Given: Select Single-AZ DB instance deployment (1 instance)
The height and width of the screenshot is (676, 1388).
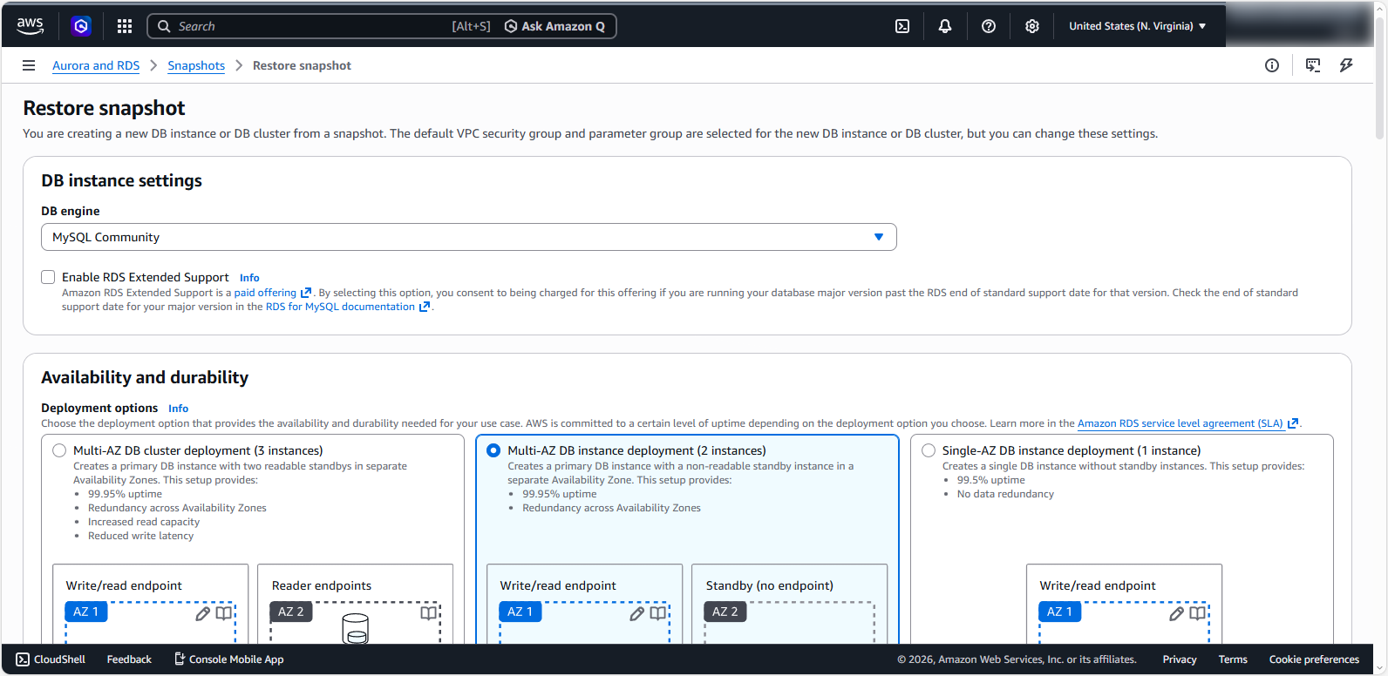Looking at the screenshot, I should 929,450.
